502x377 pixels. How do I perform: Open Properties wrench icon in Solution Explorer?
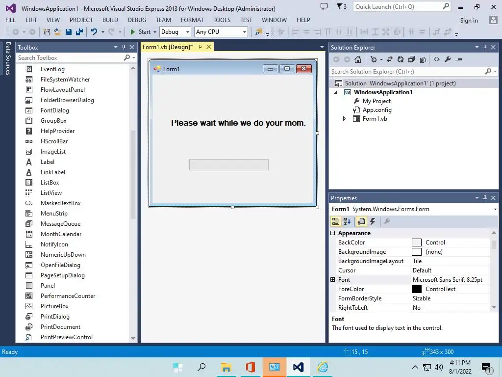448,59
